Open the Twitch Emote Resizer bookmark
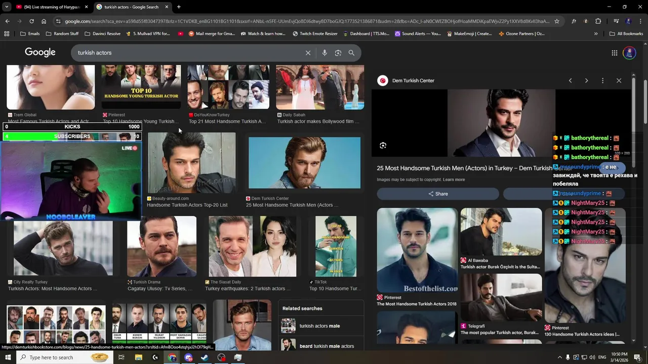Image resolution: width=648 pixels, height=364 pixels. click(x=315, y=34)
